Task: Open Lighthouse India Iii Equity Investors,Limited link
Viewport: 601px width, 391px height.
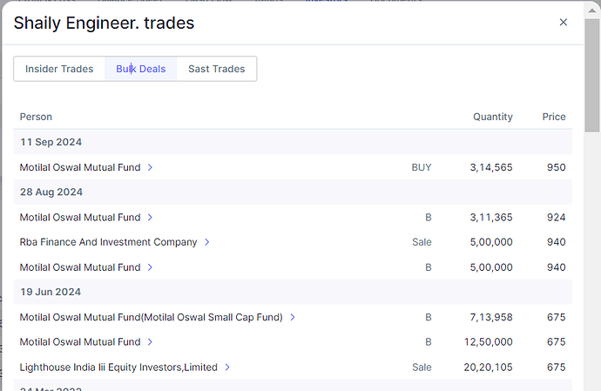Action: 118,367
